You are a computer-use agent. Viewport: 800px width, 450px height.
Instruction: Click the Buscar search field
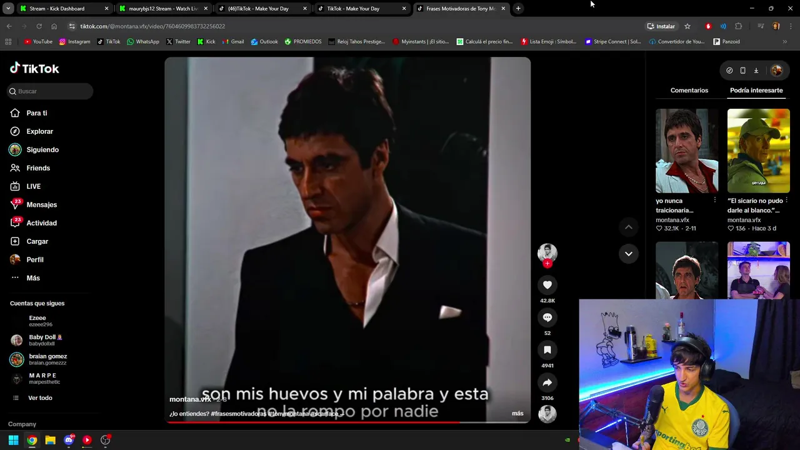coord(50,91)
